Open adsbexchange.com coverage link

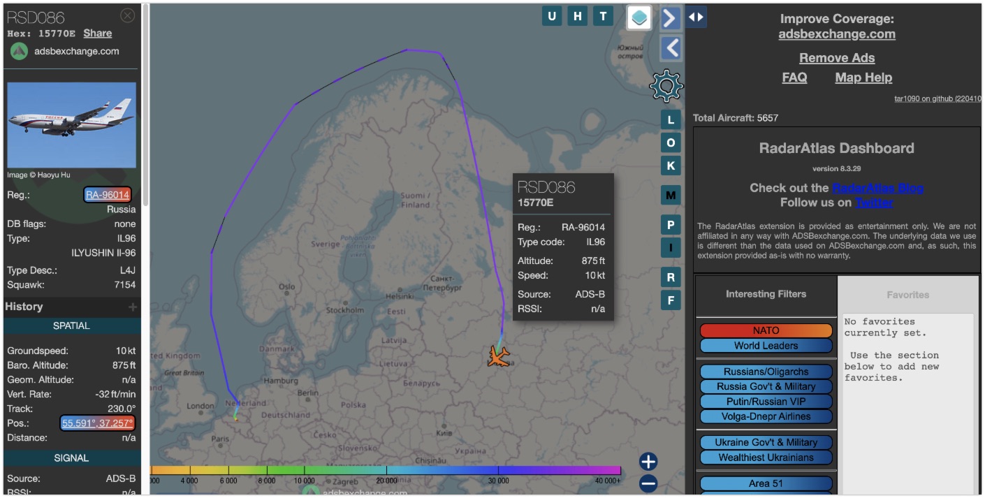pos(837,34)
